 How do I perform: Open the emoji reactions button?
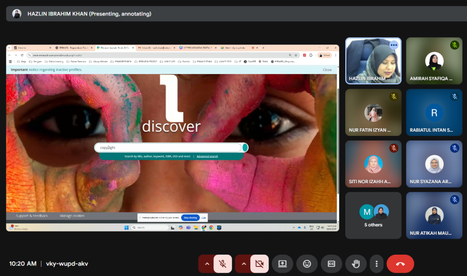coord(307,264)
